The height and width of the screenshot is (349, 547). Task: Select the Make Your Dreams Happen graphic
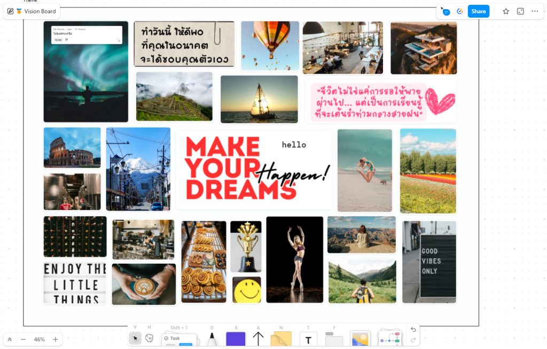(x=255, y=169)
